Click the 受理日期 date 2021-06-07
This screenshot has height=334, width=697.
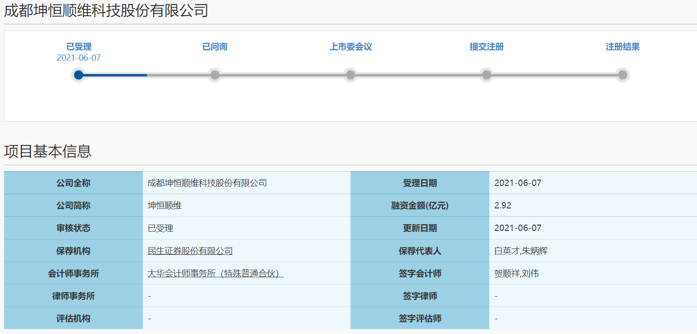[517, 183]
